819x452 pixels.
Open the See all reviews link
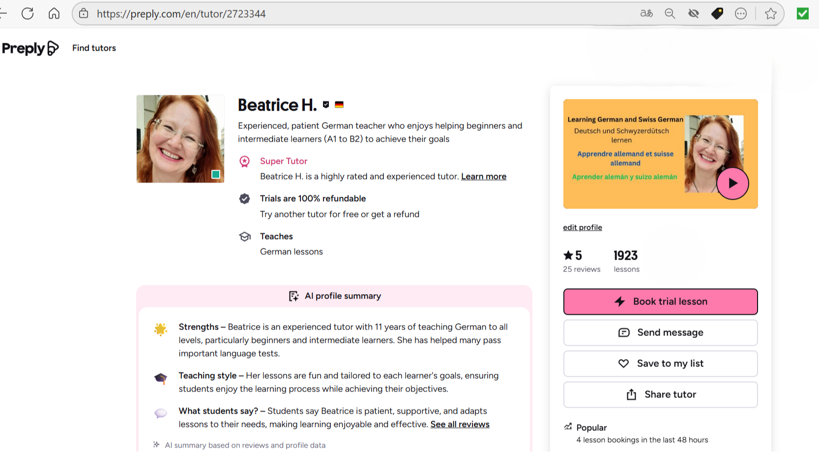(460, 424)
